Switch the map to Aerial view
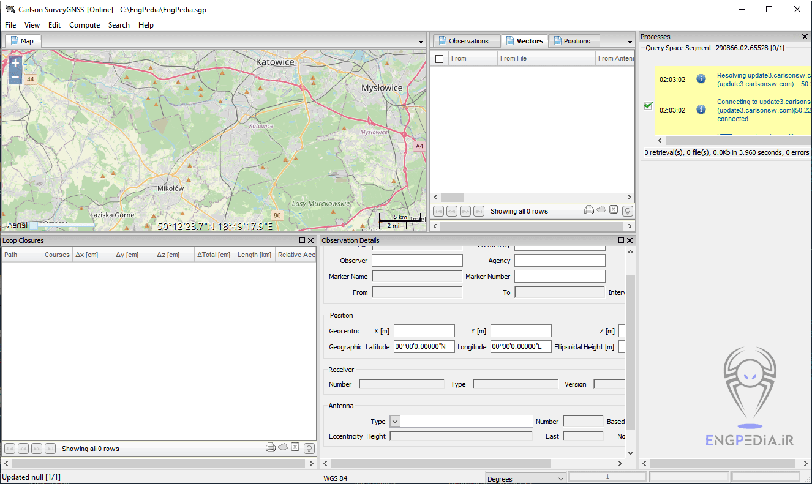 pos(17,225)
